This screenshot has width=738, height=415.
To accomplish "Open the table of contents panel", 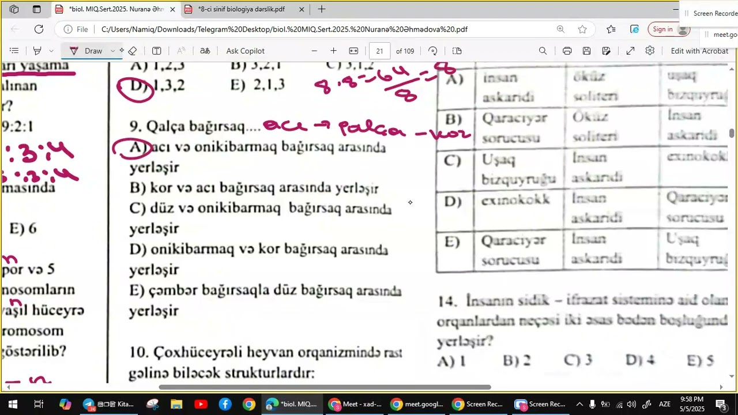I will point(14,51).
